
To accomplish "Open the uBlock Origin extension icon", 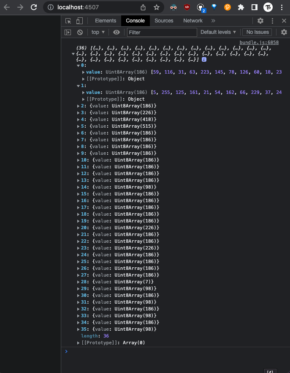I will pos(187,7).
